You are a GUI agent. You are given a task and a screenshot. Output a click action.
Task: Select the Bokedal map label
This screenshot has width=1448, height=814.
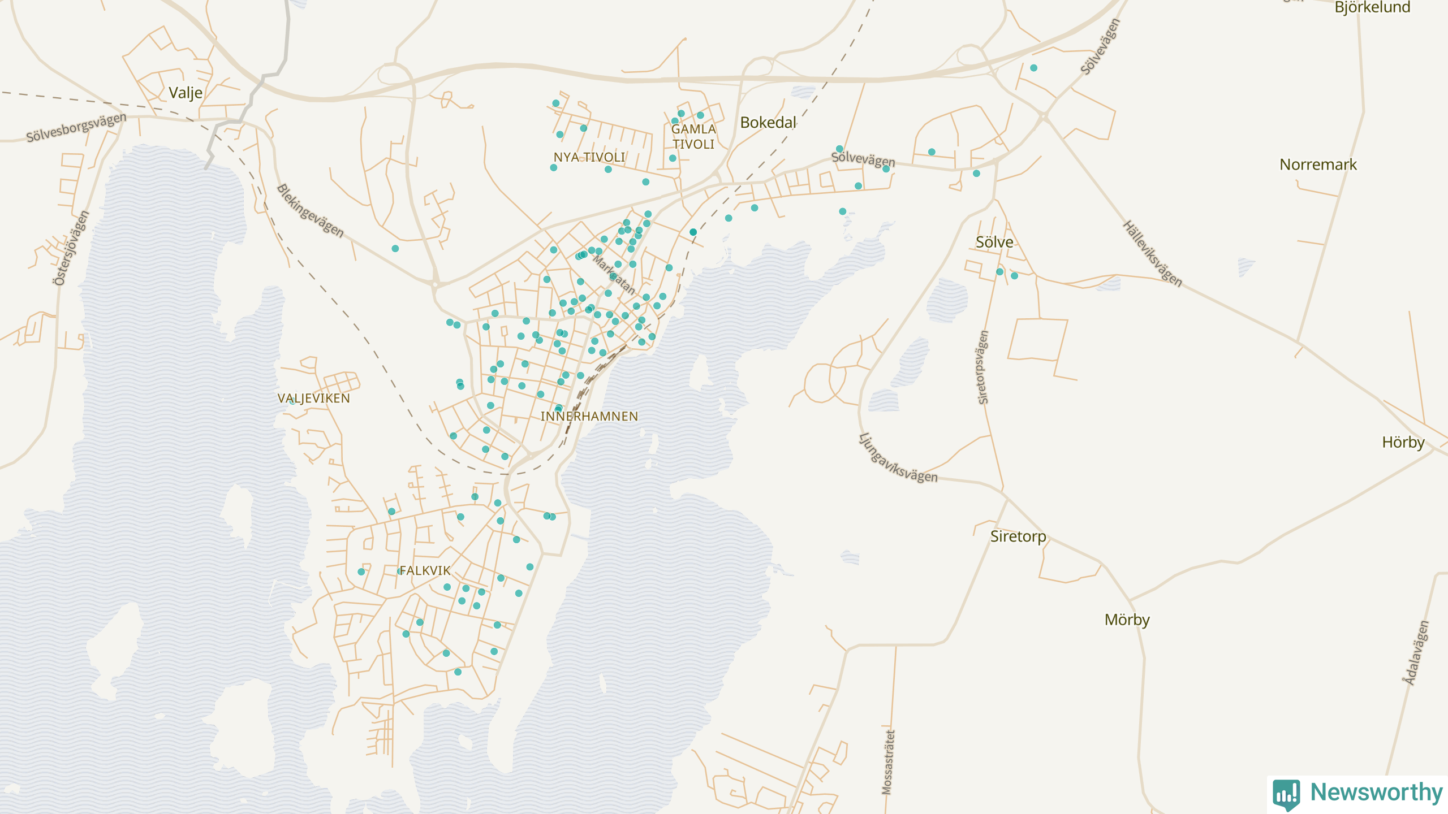pos(768,123)
